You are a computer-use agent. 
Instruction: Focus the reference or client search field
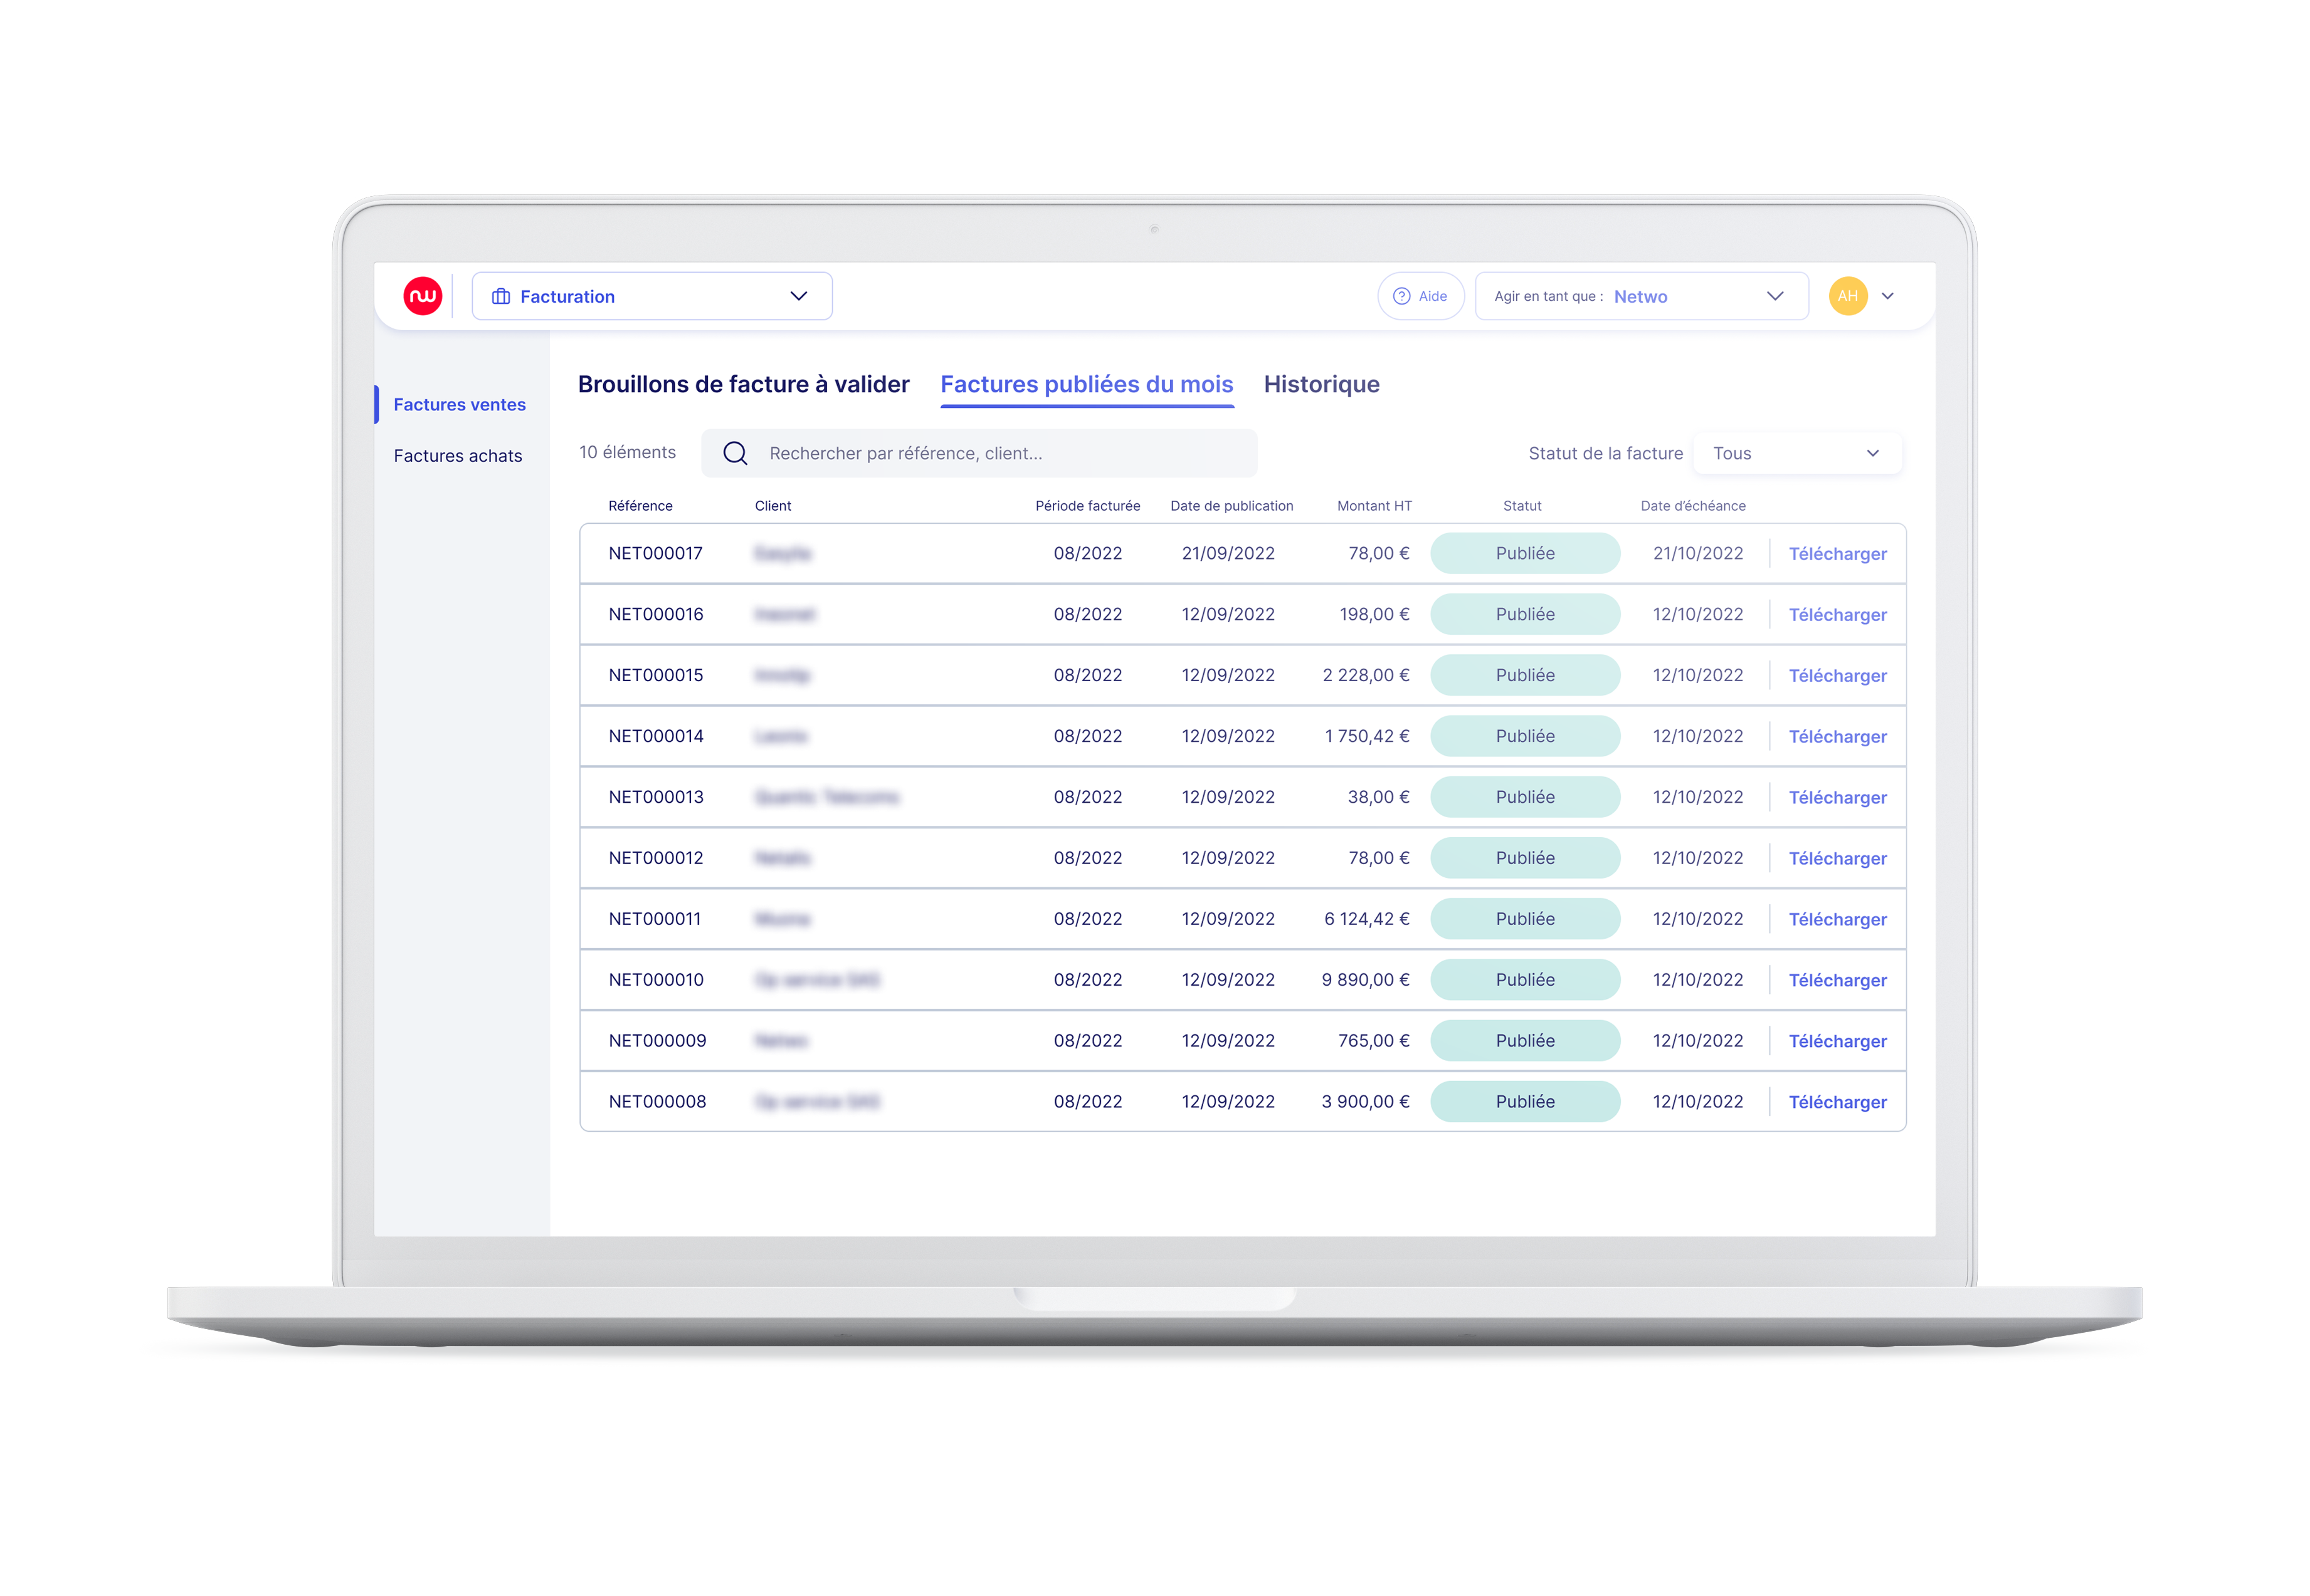point(1000,453)
